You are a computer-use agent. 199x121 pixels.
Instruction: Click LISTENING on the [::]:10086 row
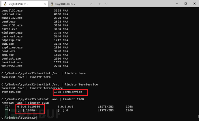point(106,110)
